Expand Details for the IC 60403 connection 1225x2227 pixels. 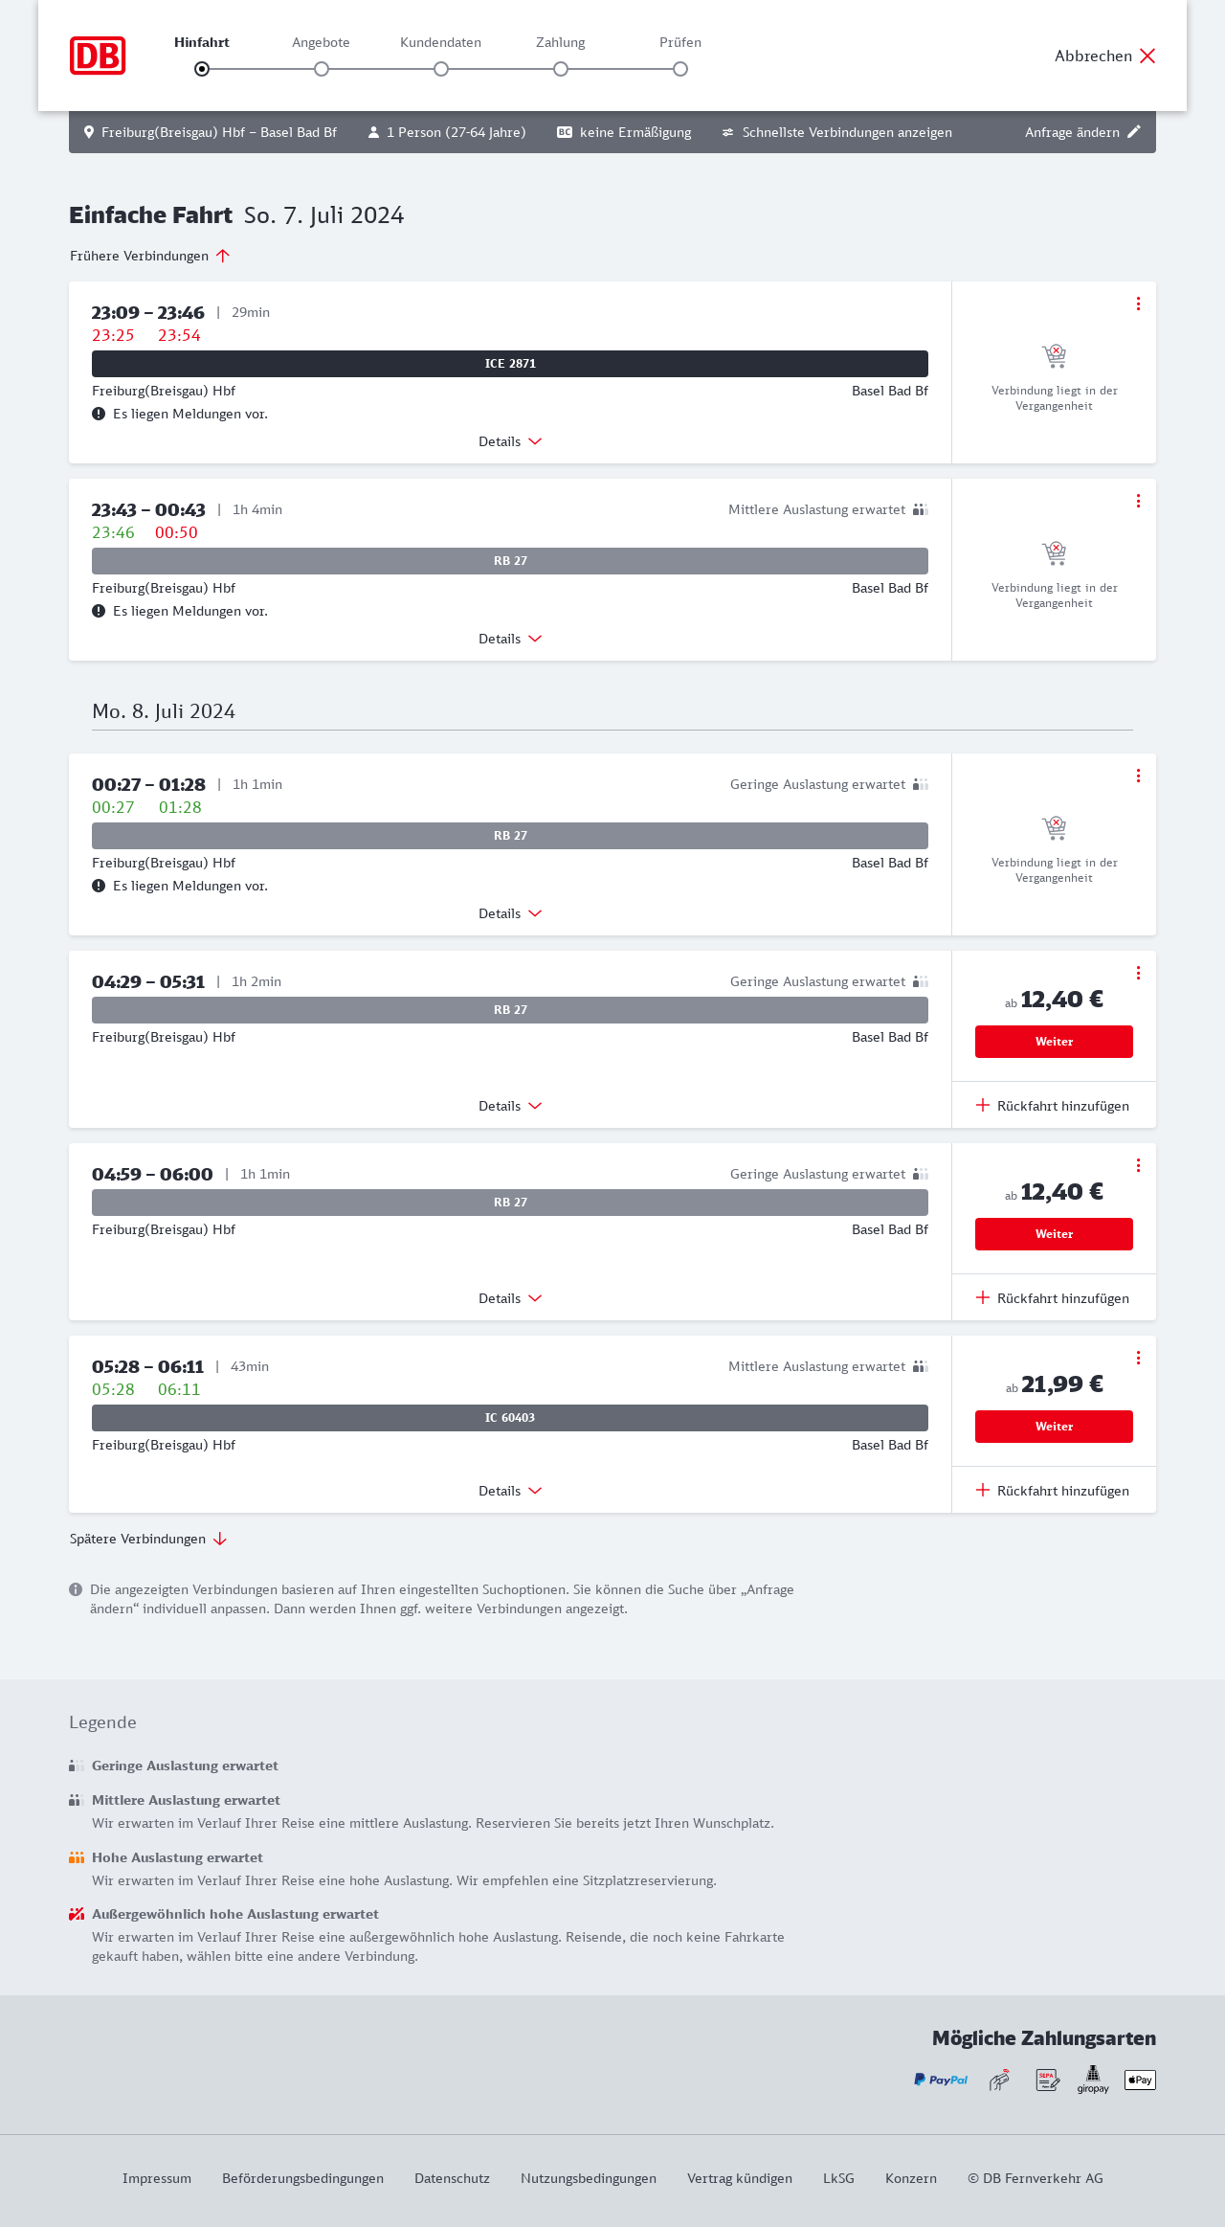pos(510,1491)
